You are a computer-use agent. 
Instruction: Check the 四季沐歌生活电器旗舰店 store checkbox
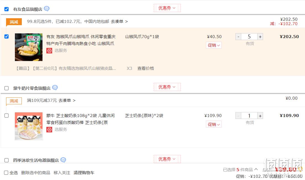6,160
